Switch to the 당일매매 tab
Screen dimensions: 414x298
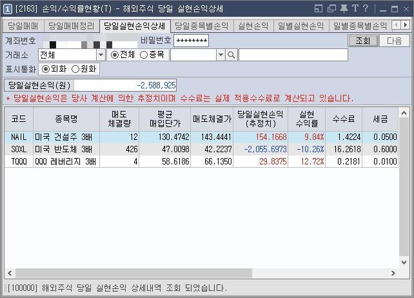pyautogui.click(x=23, y=26)
